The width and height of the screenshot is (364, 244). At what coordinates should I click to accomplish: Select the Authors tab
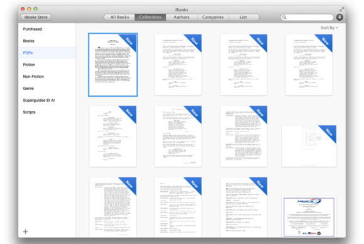pos(181,17)
